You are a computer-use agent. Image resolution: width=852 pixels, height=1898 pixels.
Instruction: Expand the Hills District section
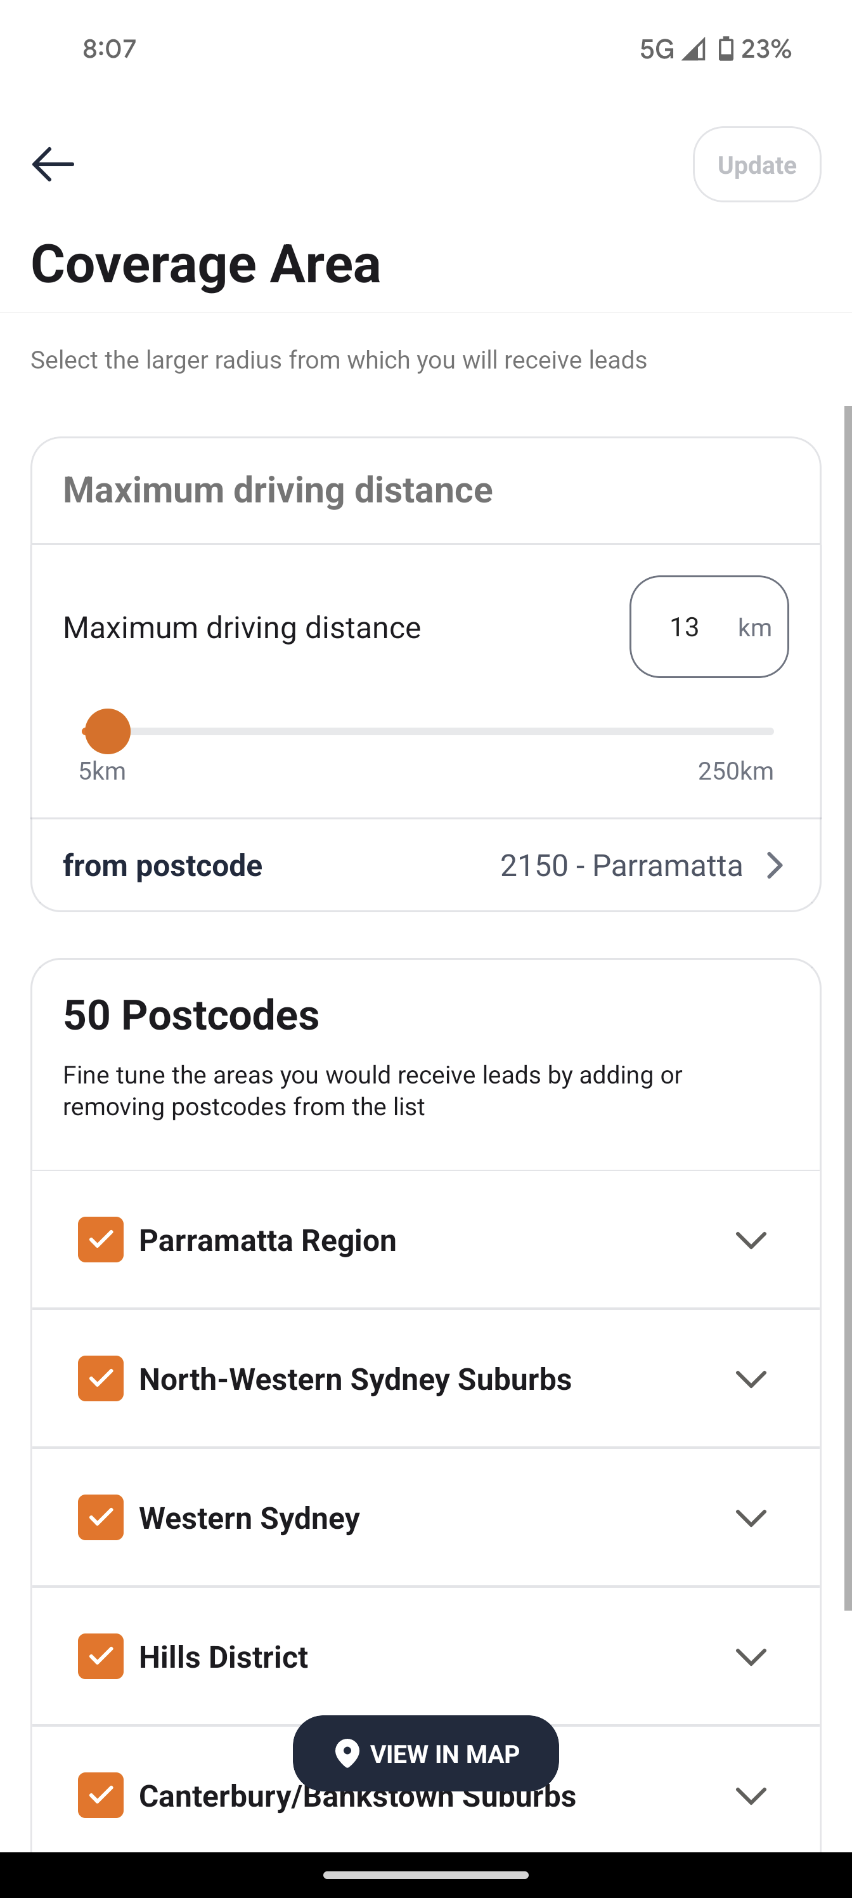751,1657
